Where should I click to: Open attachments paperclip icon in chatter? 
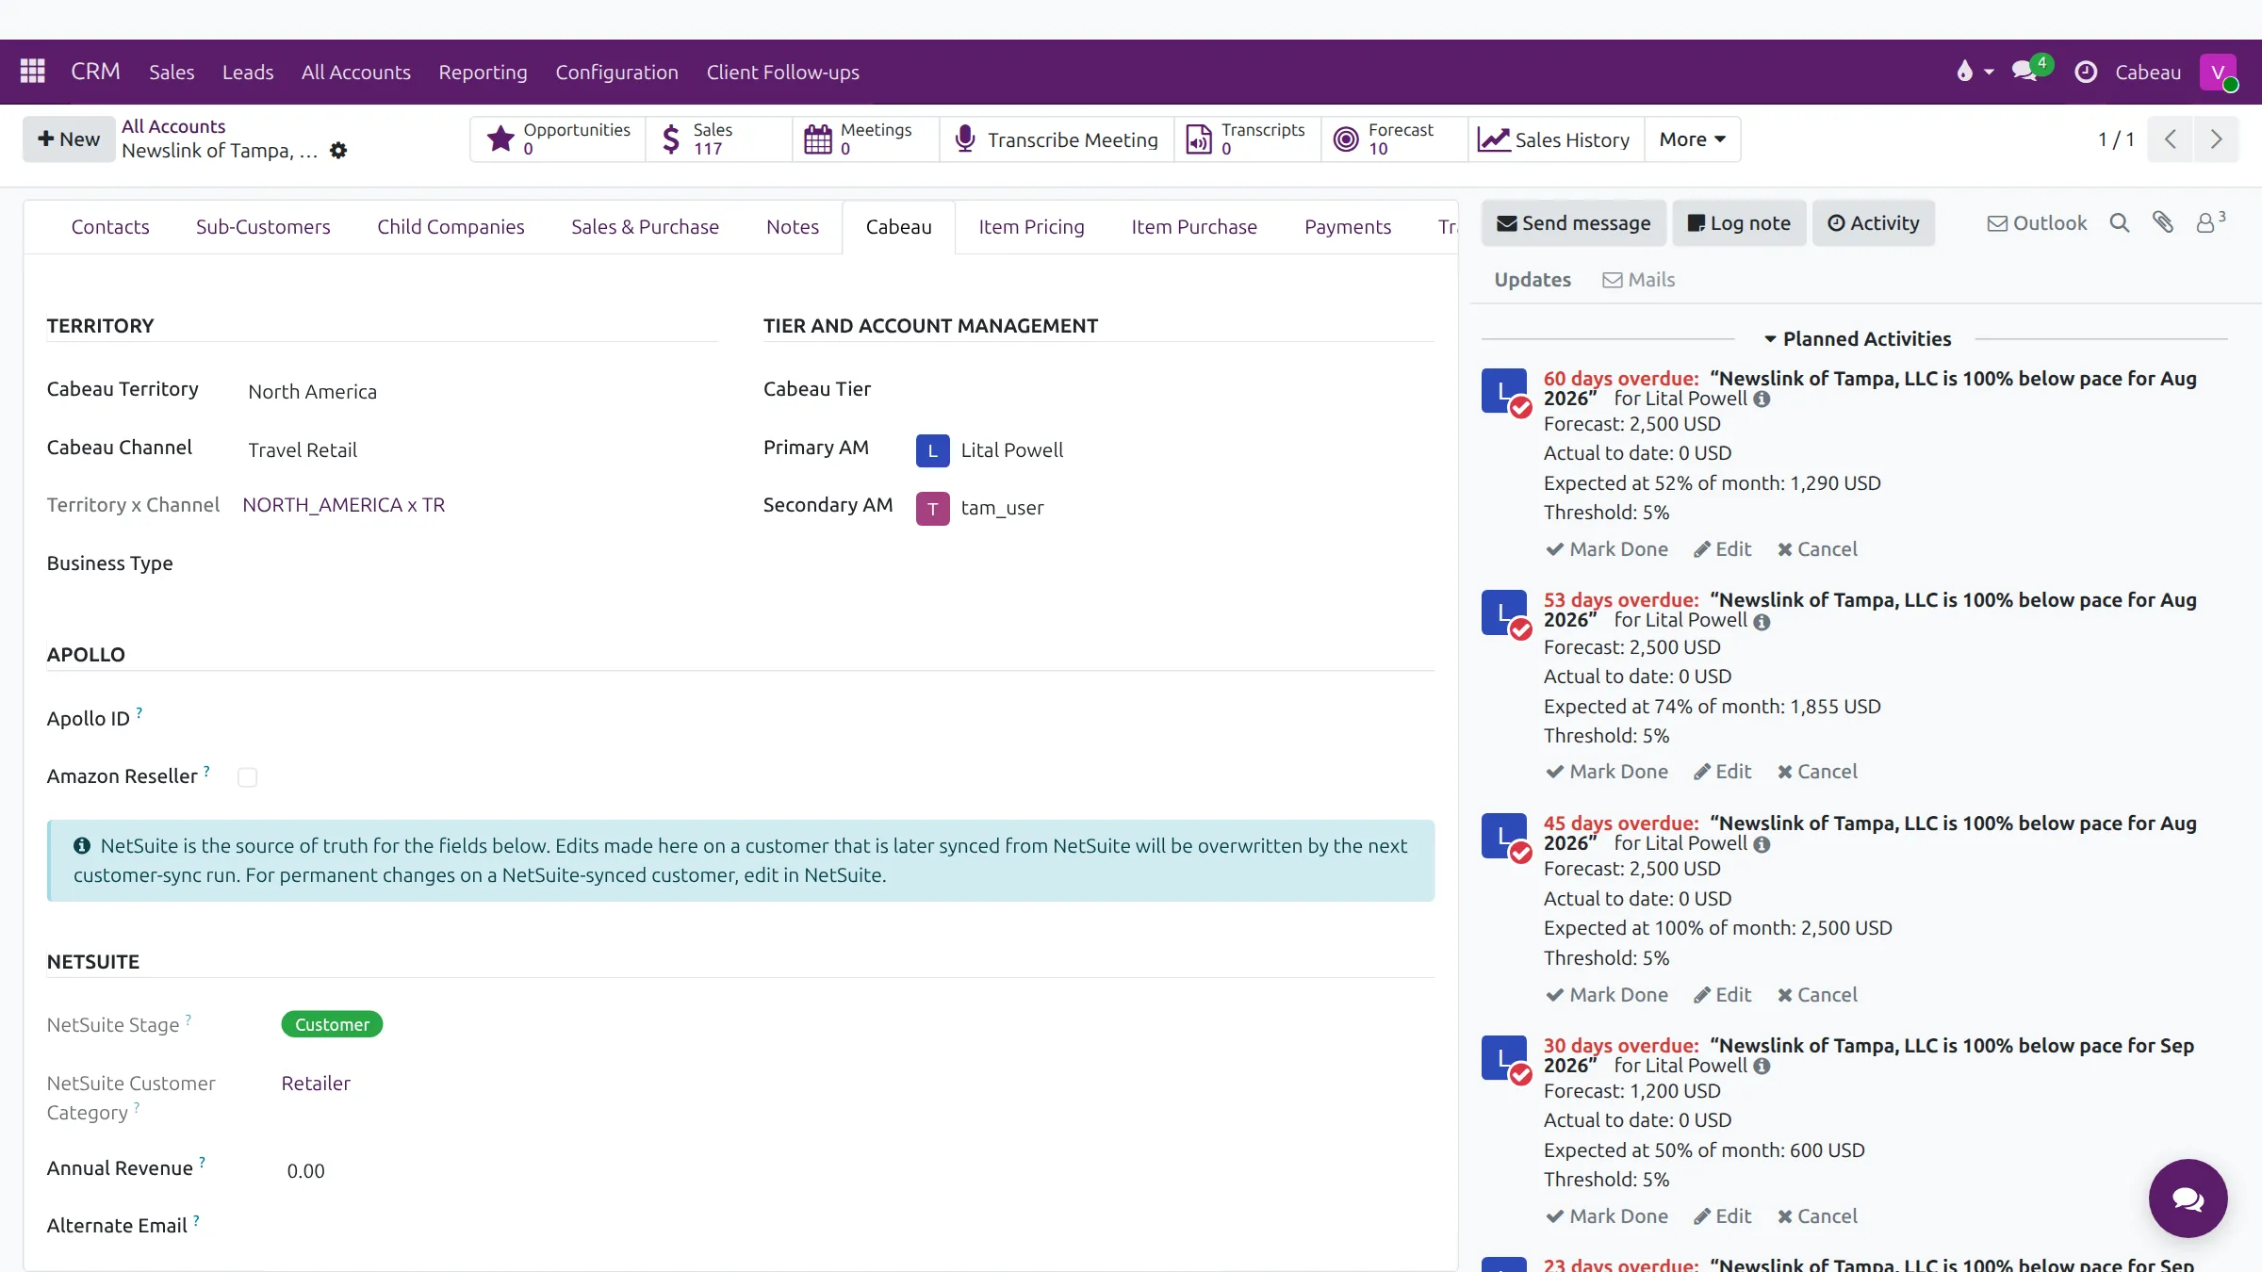point(2163,223)
